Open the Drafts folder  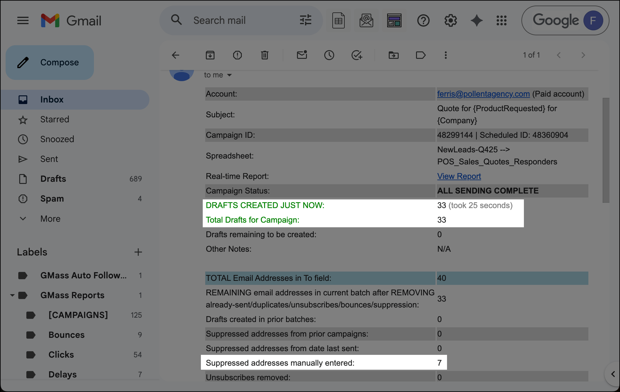click(x=53, y=179)
